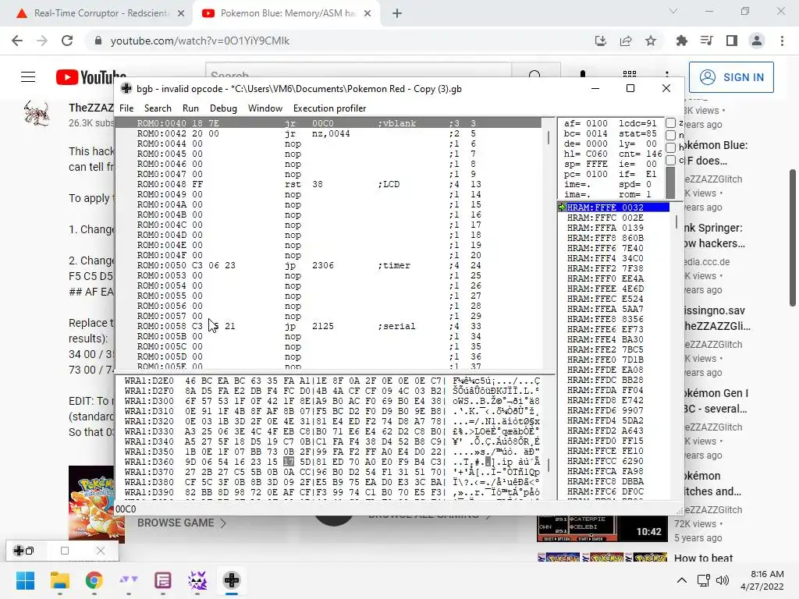This screenshot has width=799, height=599.
Task: Click the stack pane scrollbar thumb in bgb
Action: (x=676, y=222)
